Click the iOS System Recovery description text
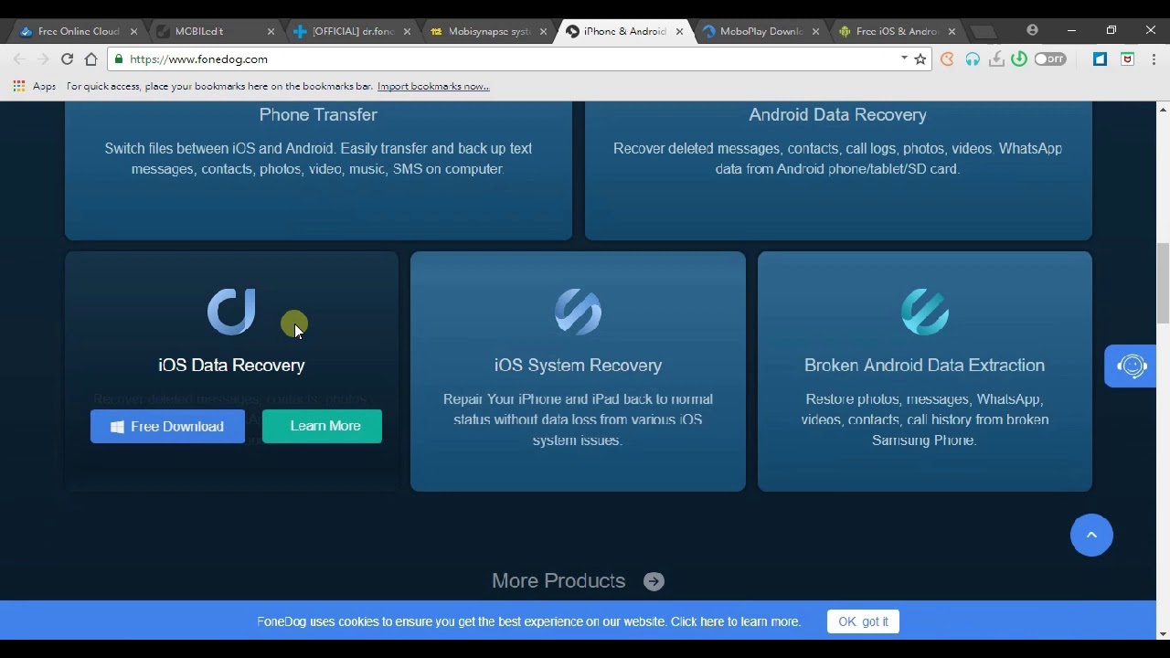 tap(578, 419)
